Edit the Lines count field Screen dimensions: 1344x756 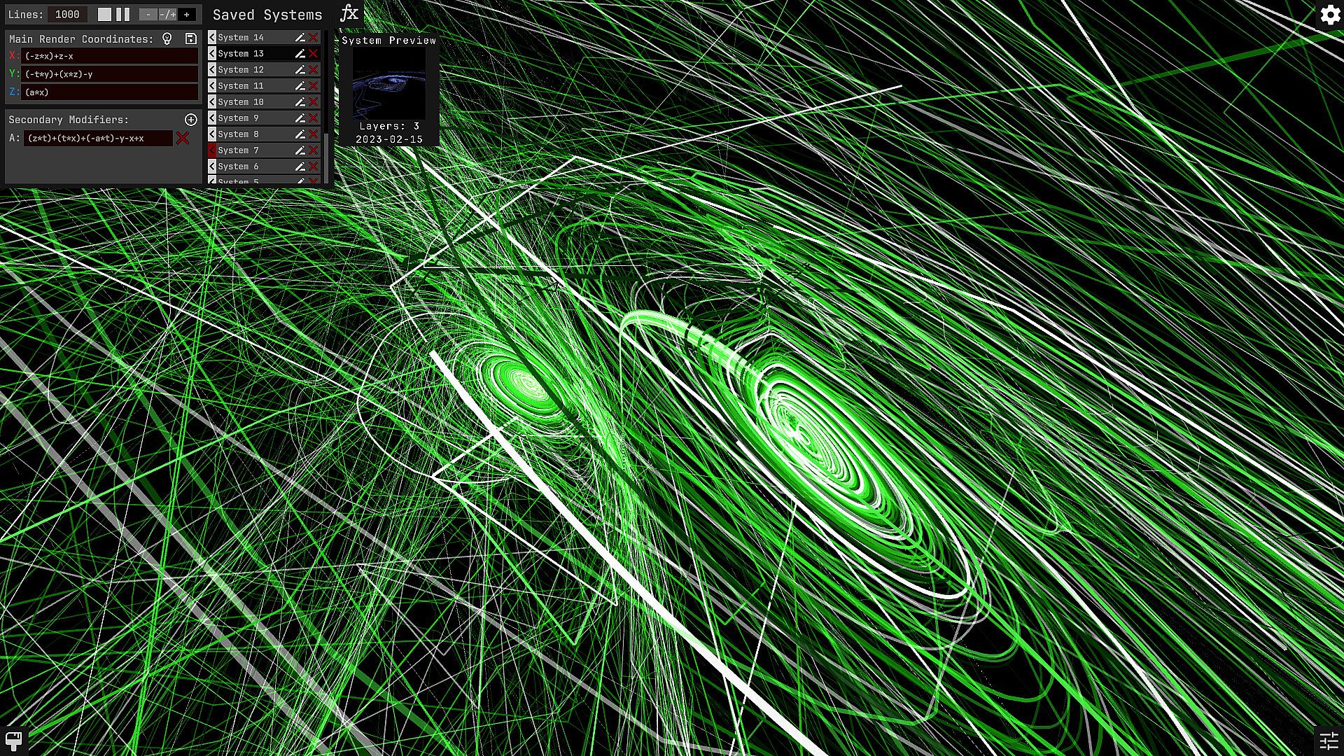(67, 15)
